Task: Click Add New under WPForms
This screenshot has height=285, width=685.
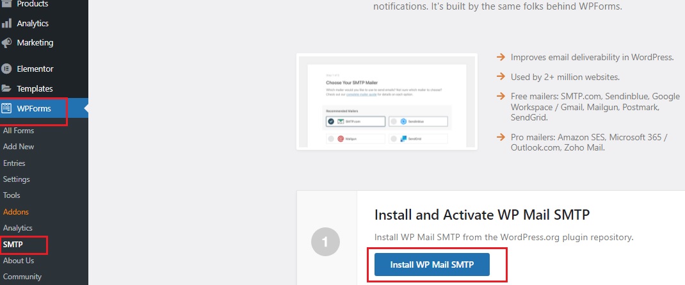Action: pos(19,147)
